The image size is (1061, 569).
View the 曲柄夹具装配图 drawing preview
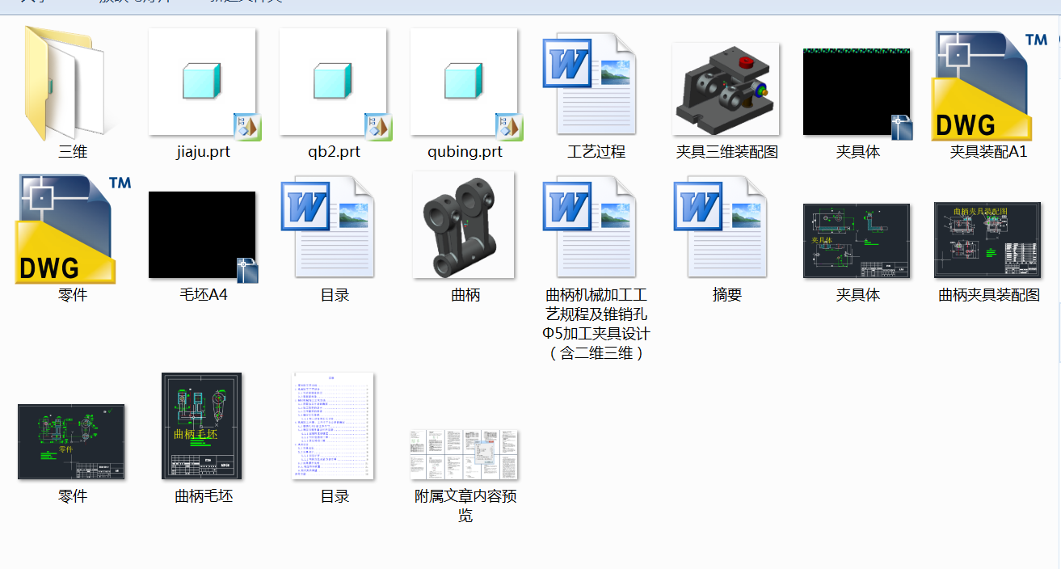point(987,240)
